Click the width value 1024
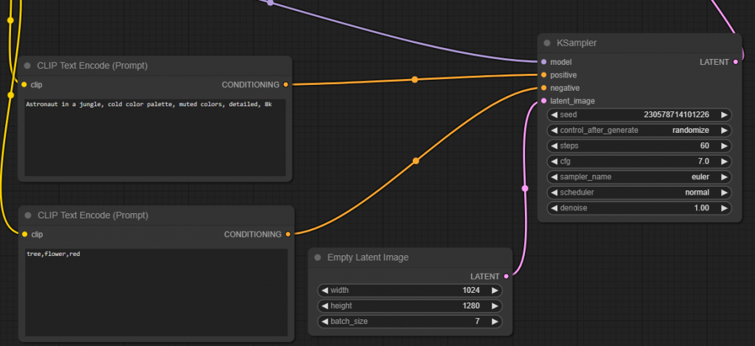 (x=471, y=290)
